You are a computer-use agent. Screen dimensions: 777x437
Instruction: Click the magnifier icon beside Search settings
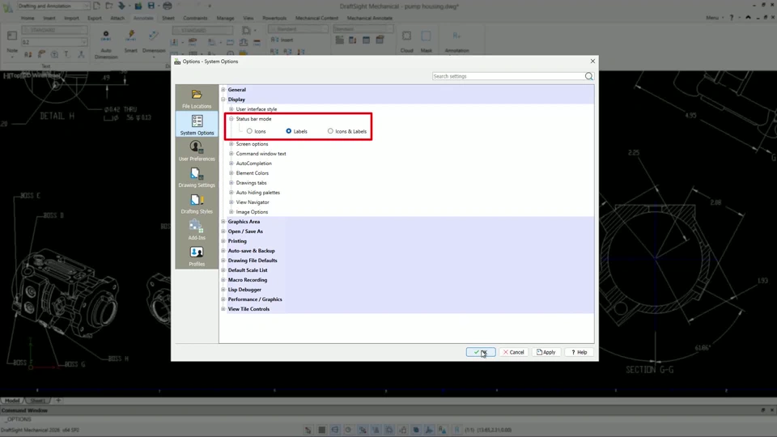[x=588, y=76]
